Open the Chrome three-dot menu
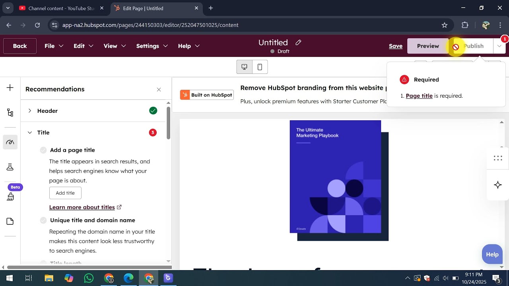The image size is (509, 286). point(500,25)
